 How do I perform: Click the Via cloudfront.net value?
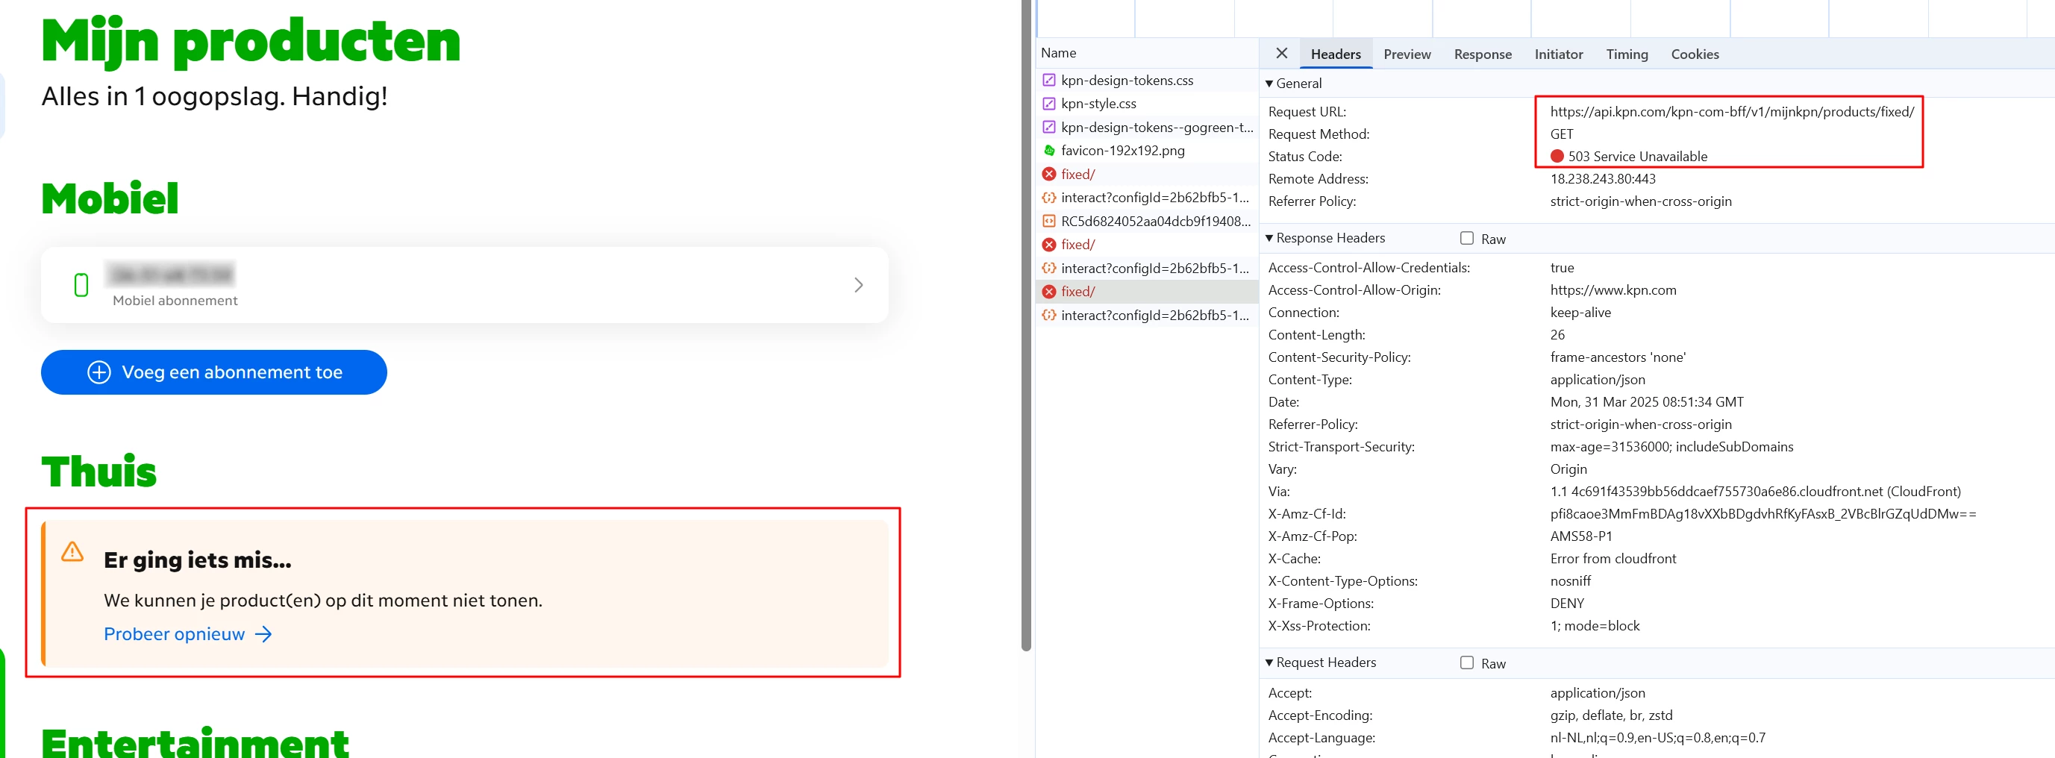click(x=1755, y=491)
